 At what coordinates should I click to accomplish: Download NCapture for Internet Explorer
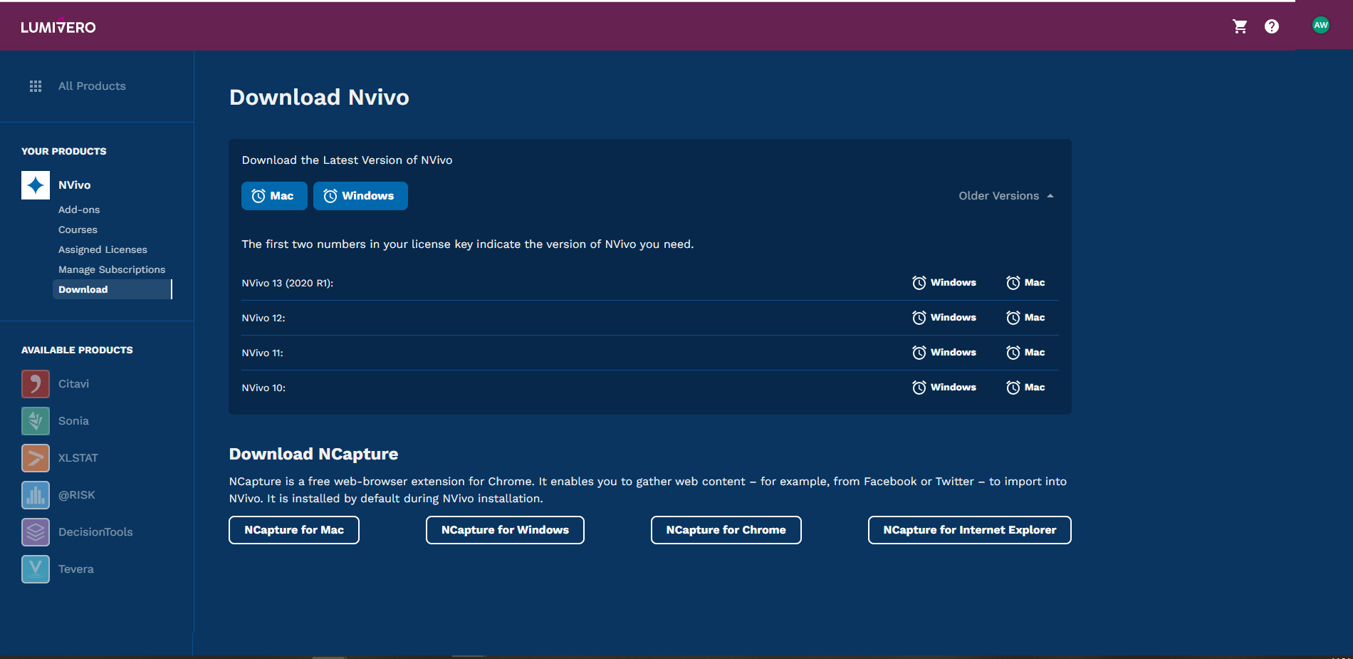click(x=969, y=530)
